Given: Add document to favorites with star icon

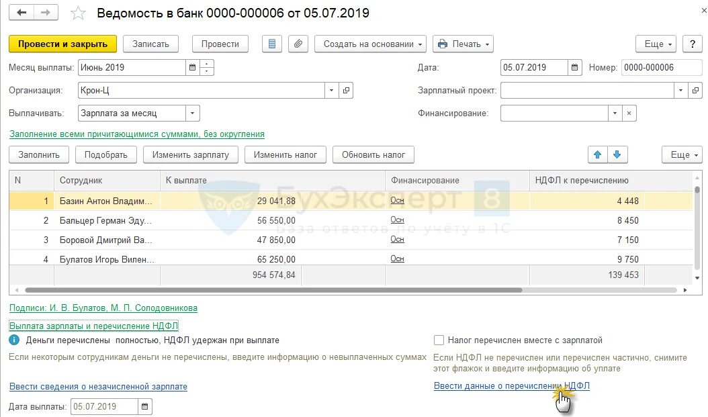Looking at the screenshot, I should coord(78,13).
